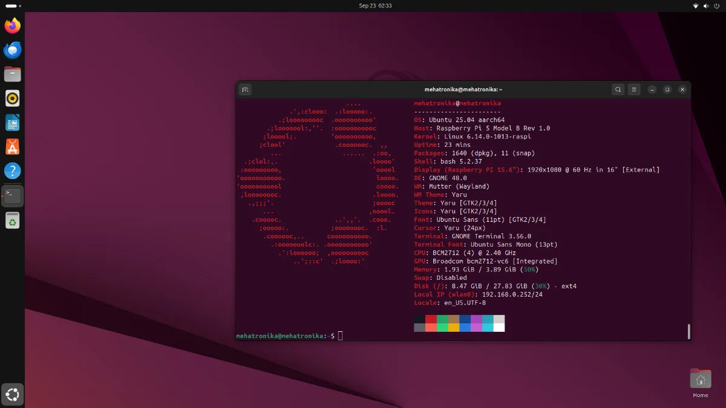
Task: Click the volume icon in top bar
Action: pyautogui.click(x=707, y=5)
